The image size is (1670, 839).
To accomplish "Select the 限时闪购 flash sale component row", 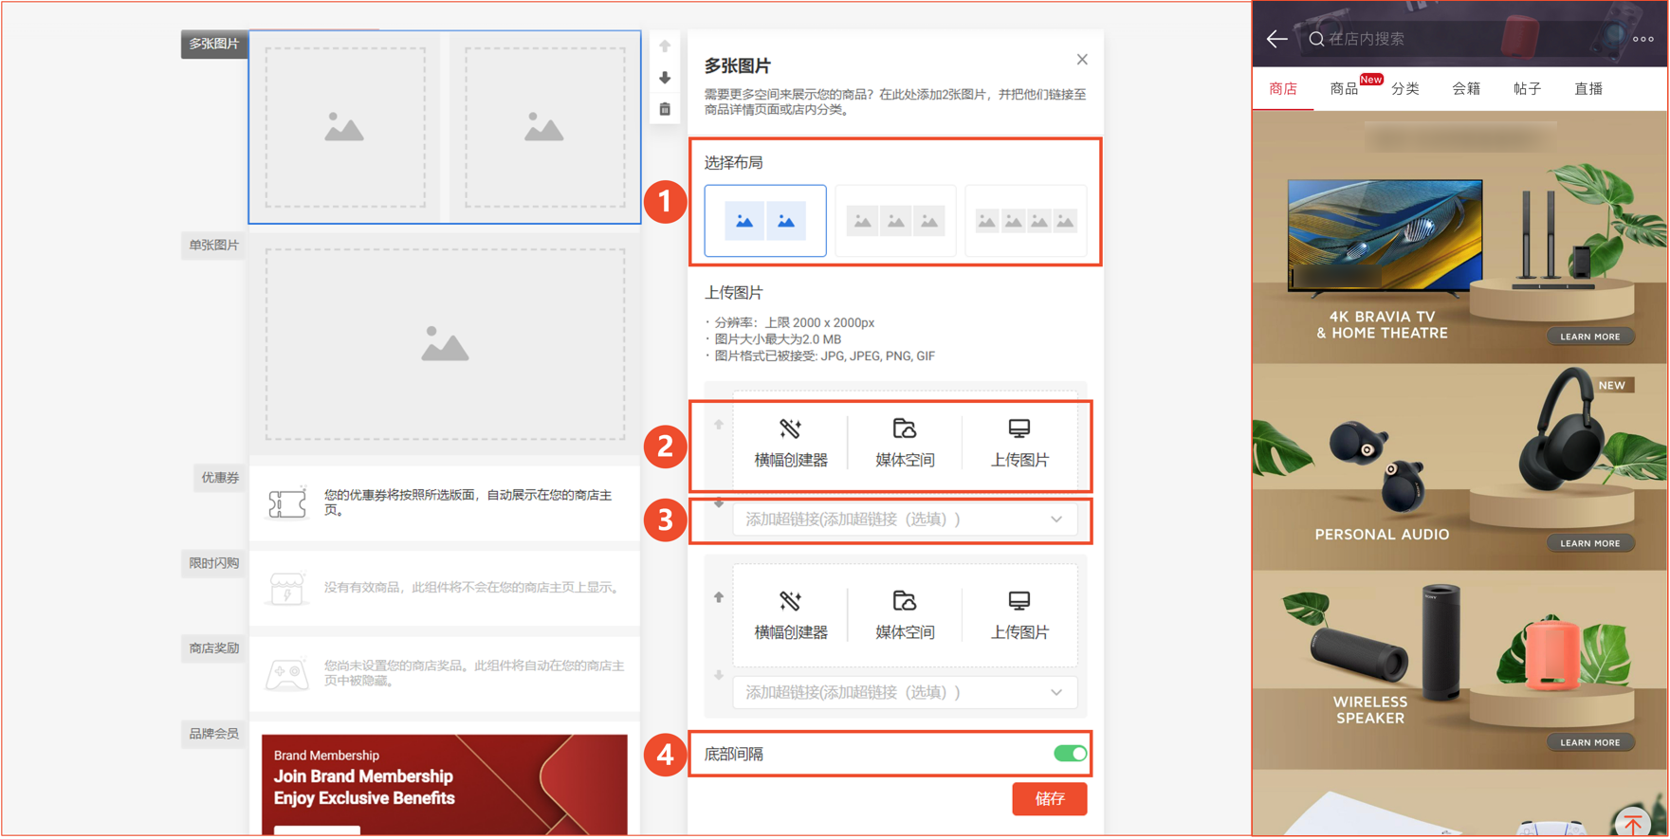I will point(445,588).
